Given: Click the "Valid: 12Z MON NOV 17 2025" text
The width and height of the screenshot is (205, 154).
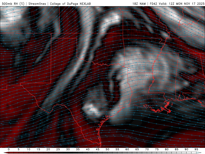Looking at the screenshot, I should tap(181, 4).
